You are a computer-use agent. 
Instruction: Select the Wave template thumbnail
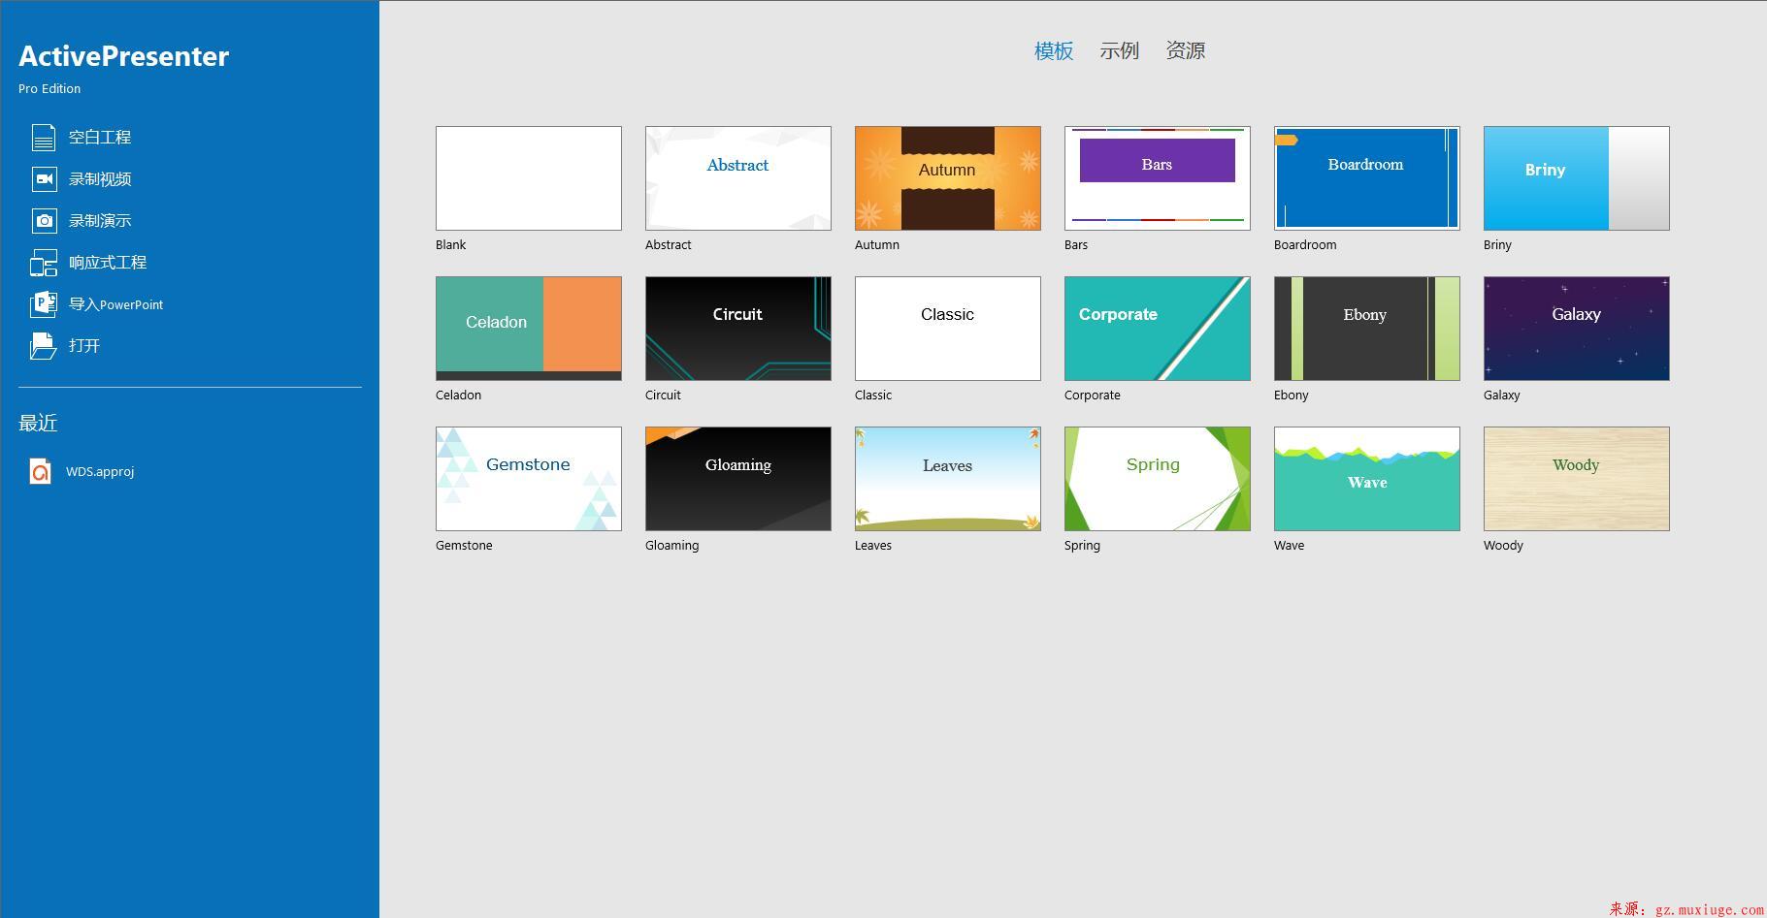(1367, 479)
